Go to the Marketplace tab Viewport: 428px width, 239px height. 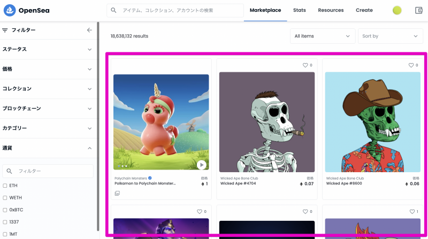(x=265, y=10)
